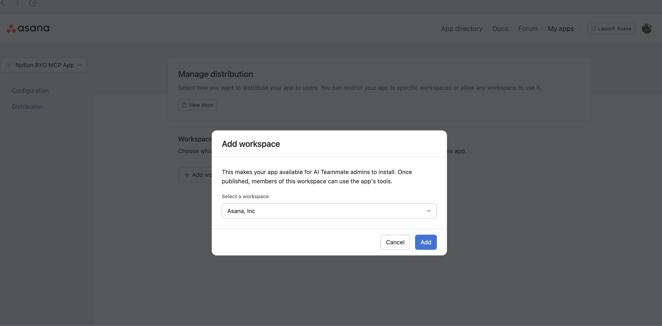Viewport: 662px width, 326px height.
Task: Click the Add workspace dialog title
Action: 251,144
